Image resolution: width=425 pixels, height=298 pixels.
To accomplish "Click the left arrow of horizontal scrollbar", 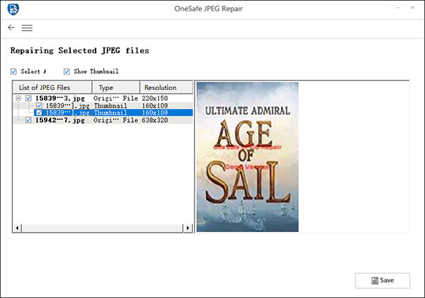I will [x=17, y=228].
